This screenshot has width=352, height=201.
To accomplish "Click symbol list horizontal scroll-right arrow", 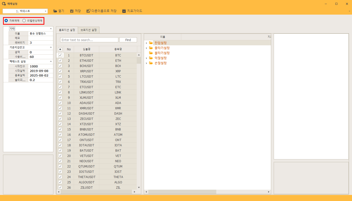I will tap(134, 192).
